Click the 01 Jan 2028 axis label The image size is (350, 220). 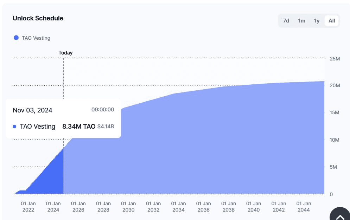click(x=103, y=207)
